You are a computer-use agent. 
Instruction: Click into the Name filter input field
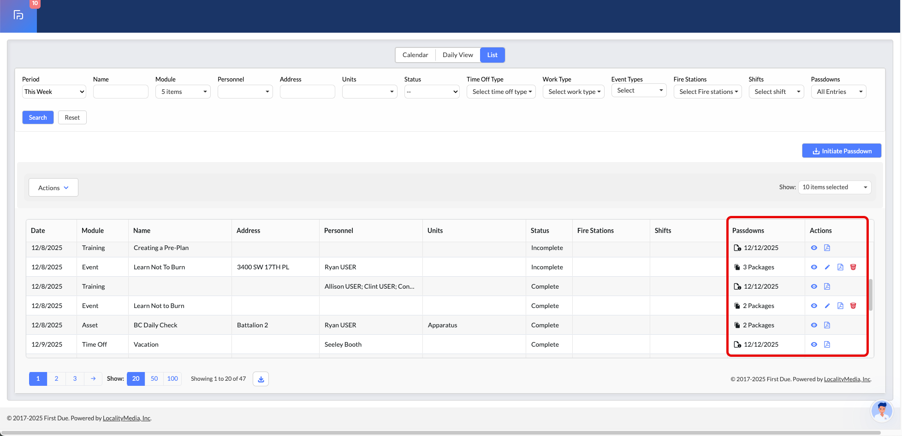click(x=120, y=92)
